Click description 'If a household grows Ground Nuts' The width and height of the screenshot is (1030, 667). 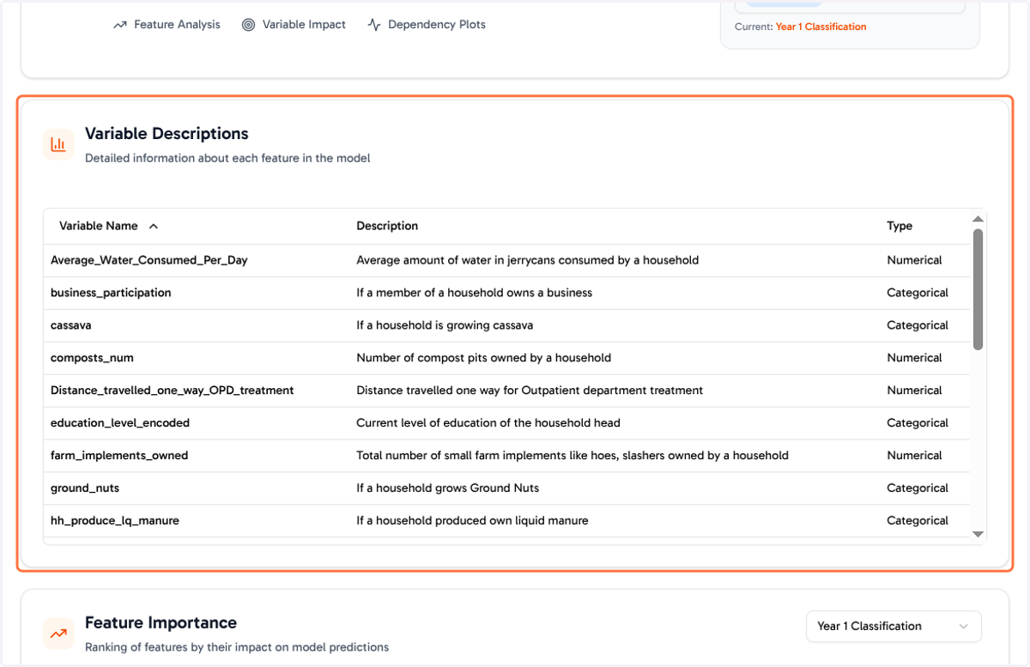coord(447,488)
